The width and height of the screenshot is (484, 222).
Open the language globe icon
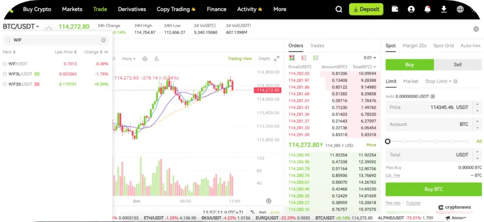click(x=460, y=9)
